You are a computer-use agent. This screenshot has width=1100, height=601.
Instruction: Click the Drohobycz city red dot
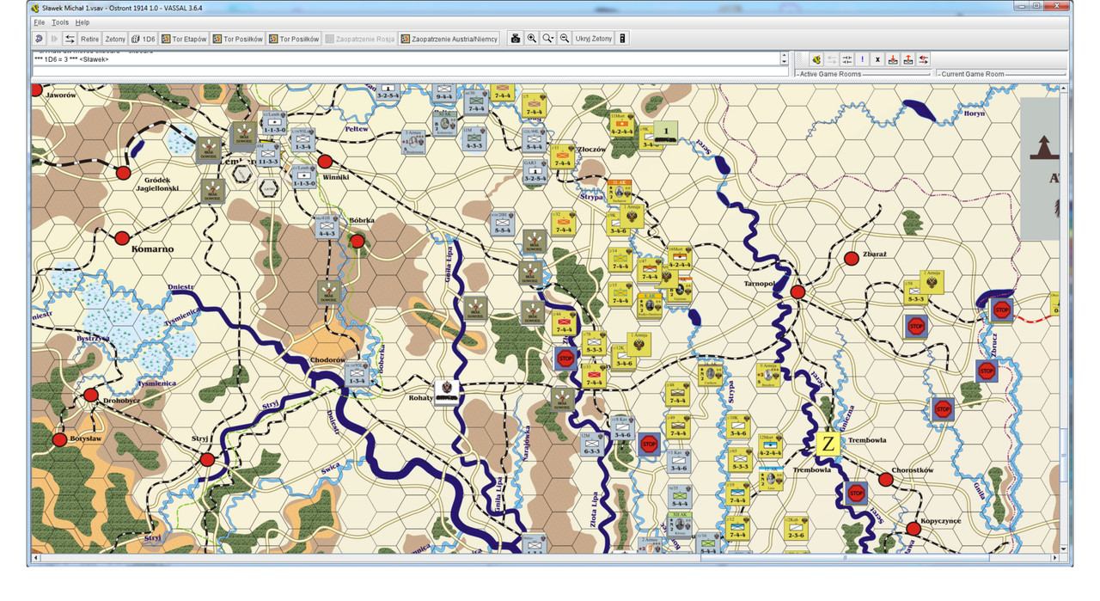(x=91, y=395)
